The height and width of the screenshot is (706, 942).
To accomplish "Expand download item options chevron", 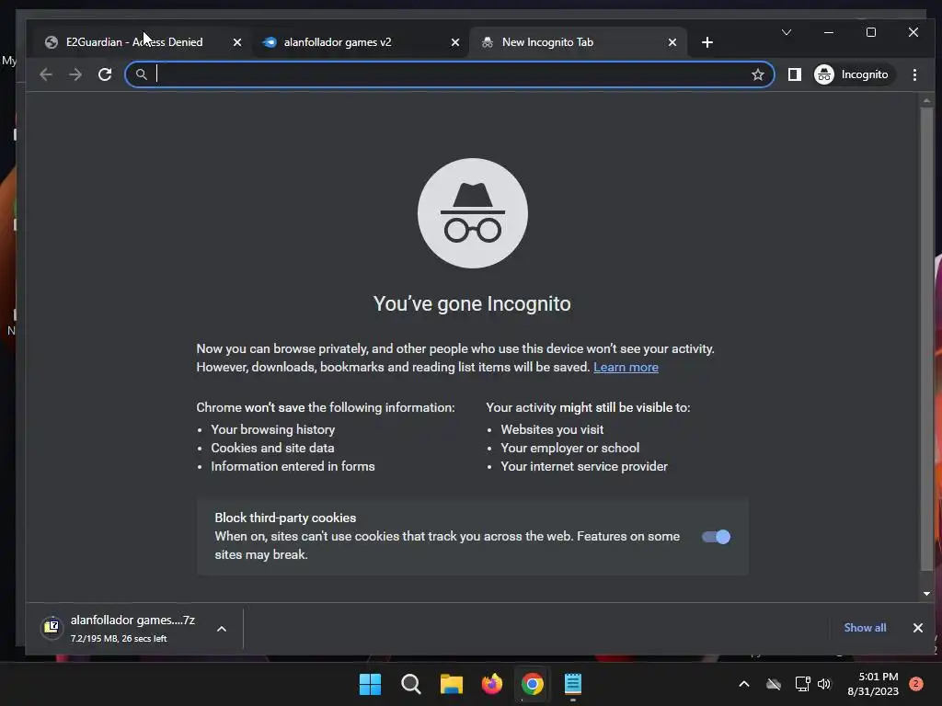I will point(222,629).
